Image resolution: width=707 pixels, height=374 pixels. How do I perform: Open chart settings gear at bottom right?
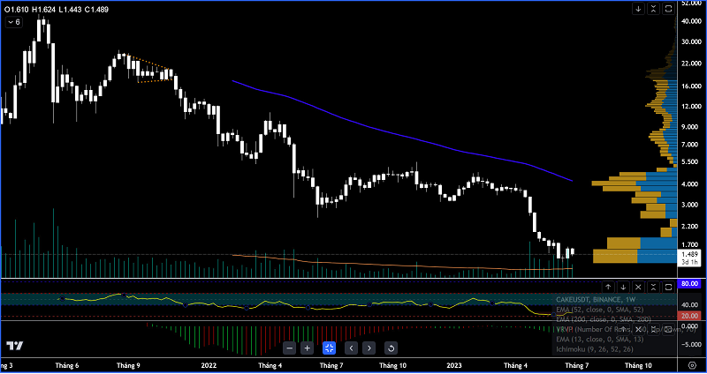coord(691,363)
